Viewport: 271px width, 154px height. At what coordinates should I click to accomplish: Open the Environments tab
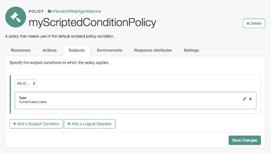[x=110, y=50]
